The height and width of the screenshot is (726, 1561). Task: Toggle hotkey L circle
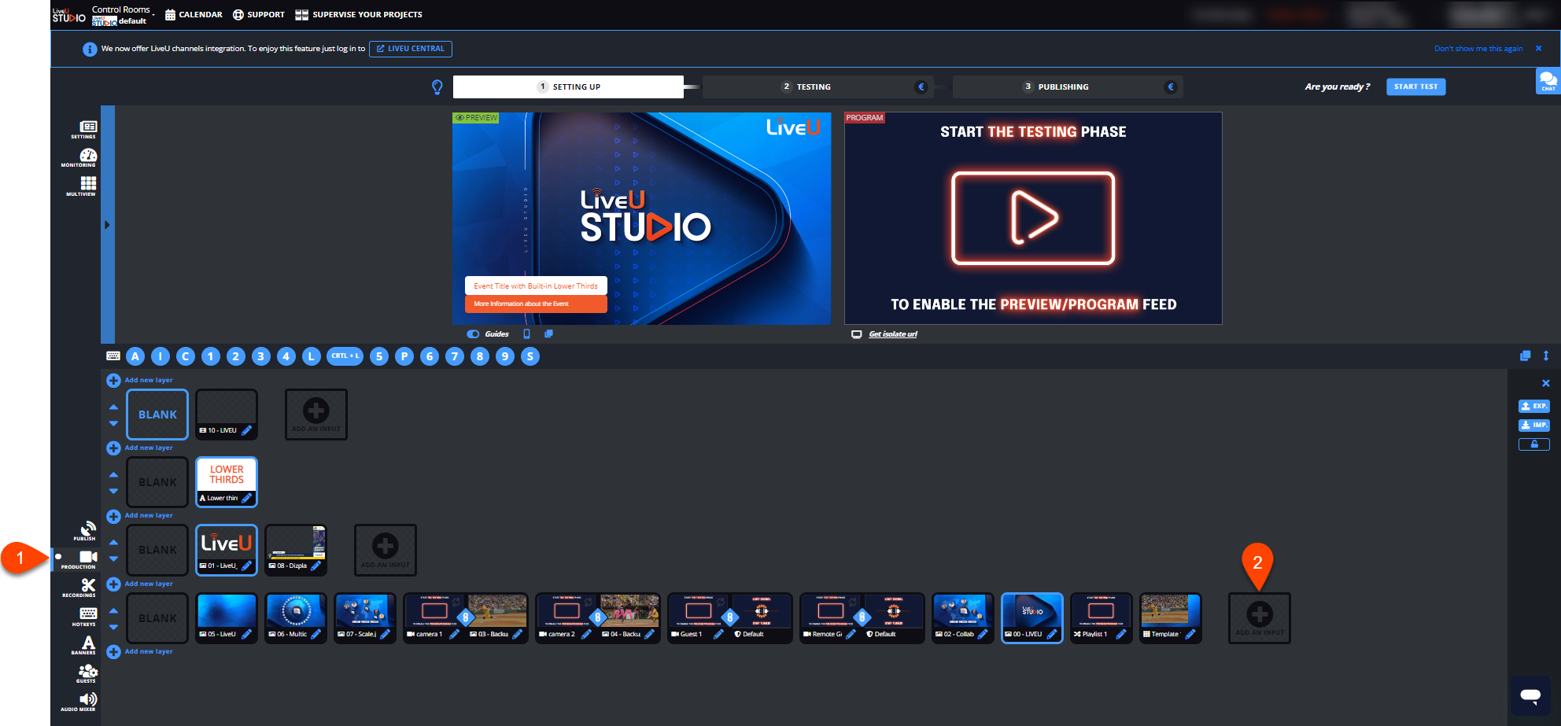click(312, 356)
